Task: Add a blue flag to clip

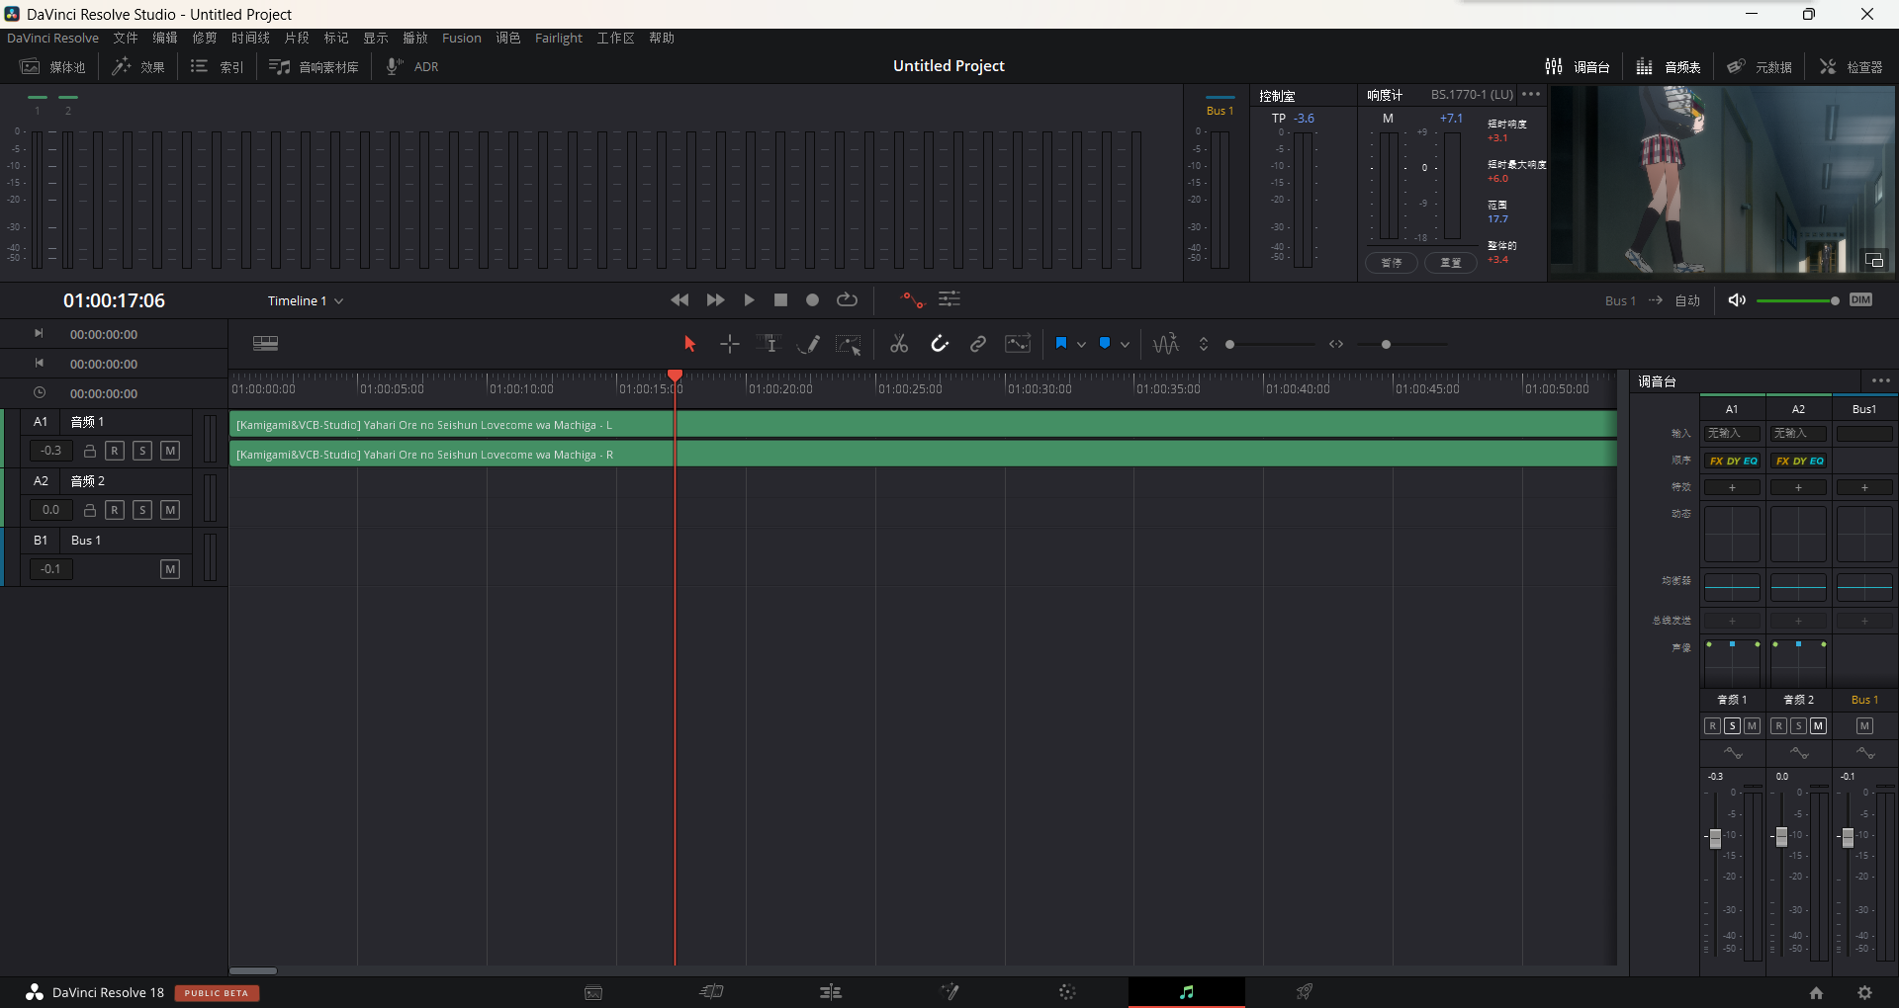Action: point(1060,344)
